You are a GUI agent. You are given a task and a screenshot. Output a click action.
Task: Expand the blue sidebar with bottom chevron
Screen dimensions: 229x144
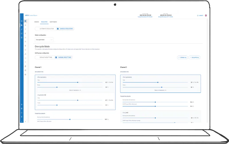coord(22,121)
